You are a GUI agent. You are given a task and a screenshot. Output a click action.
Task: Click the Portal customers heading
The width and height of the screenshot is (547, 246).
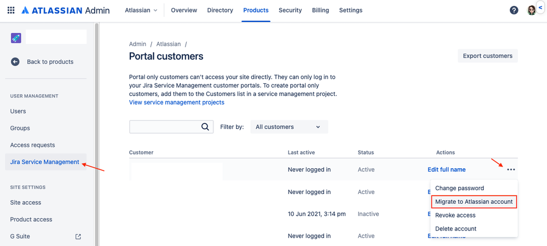coord(166,56)
